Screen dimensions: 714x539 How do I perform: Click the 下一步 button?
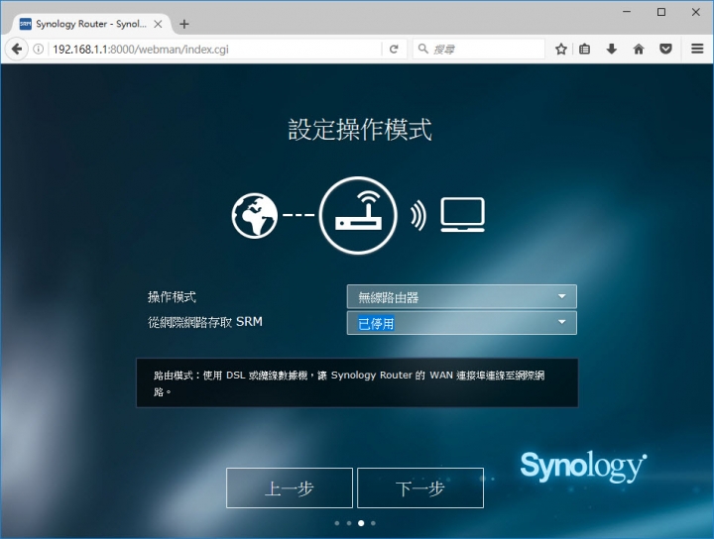pyautogui.click(x=420, y=488)
